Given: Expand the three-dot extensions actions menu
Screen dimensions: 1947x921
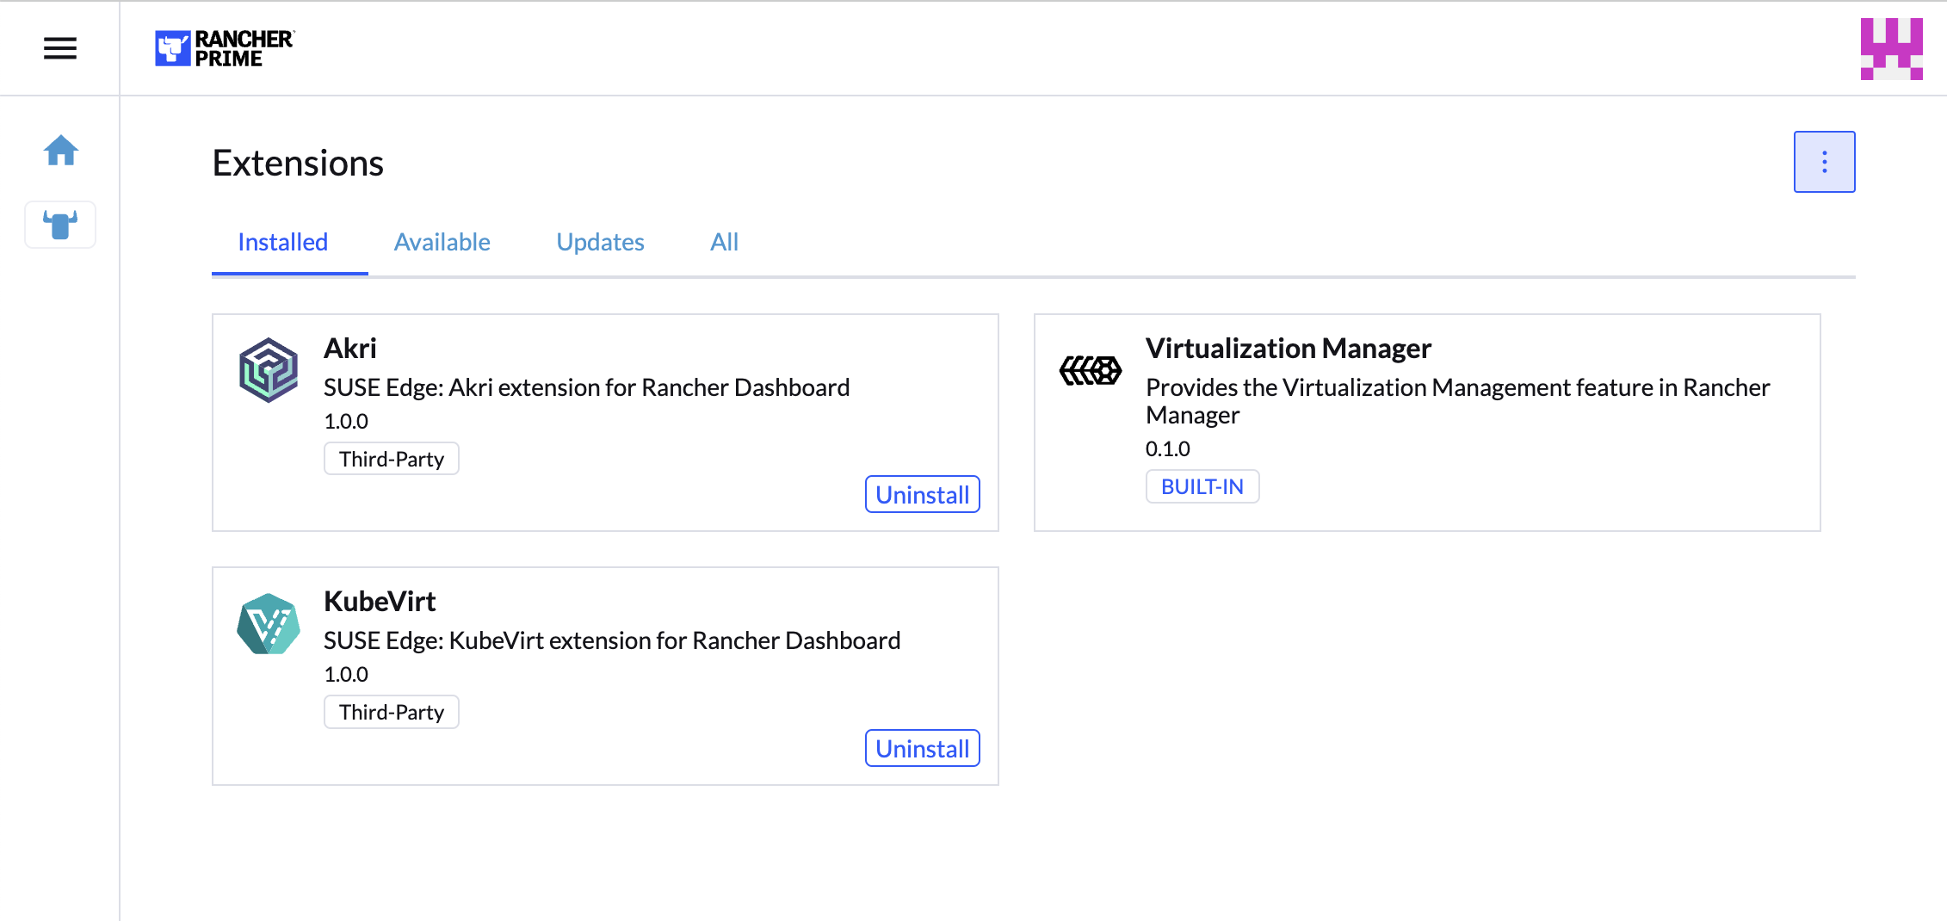Looking at the screenshot, I should tap(1824, 162).
